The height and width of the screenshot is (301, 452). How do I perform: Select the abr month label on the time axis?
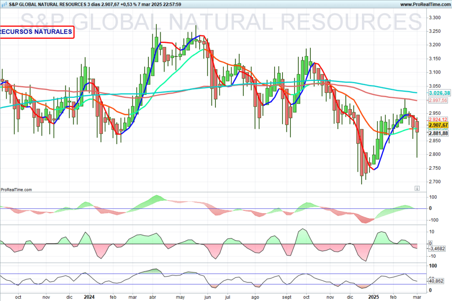pyautogui.click(x=152, y=297)
